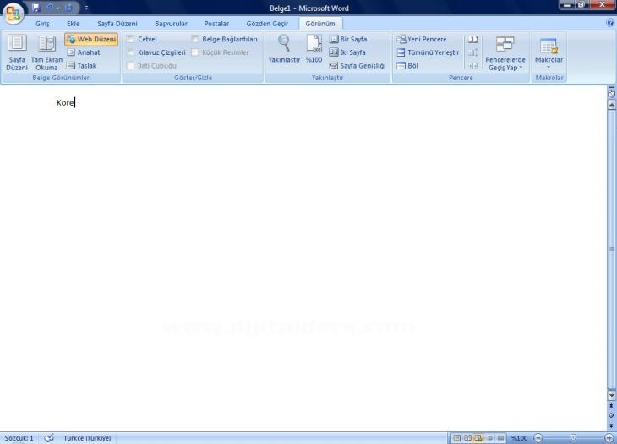
Task: Switch to the Başvurular tab
Action: (x=172, y=24)
